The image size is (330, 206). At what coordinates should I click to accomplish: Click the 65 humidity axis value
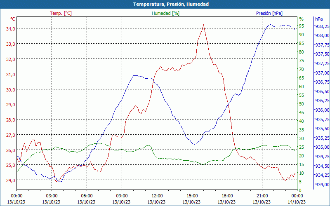[302, 78]
